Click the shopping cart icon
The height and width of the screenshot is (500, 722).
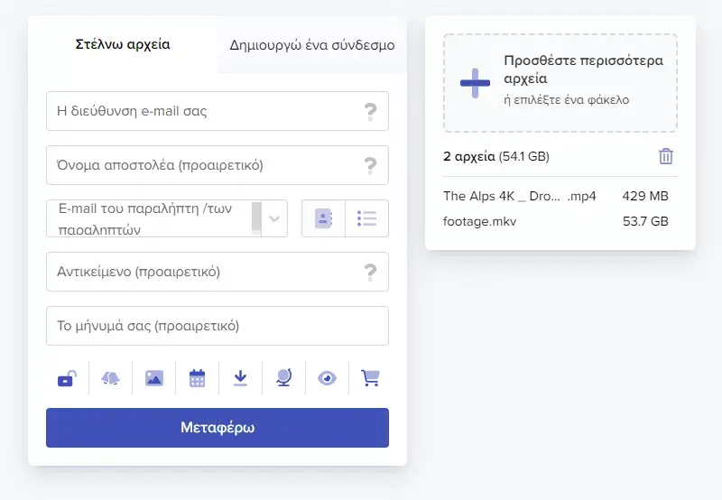click(370, 378)
